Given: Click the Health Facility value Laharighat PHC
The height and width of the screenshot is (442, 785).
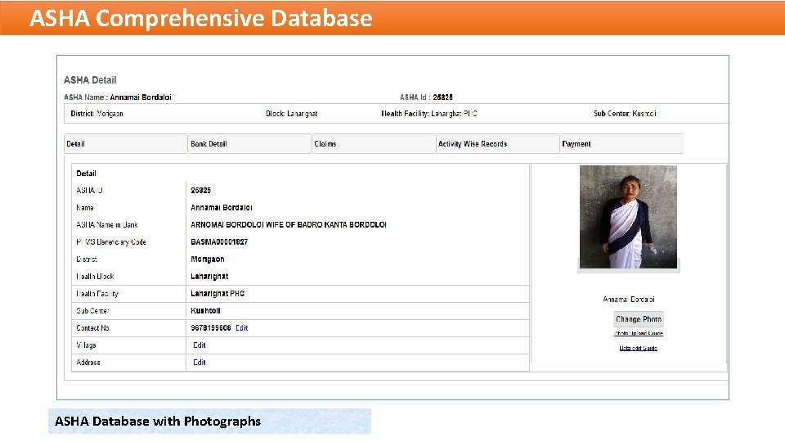Looking at the screenshot, I should [x=218, y=293].
